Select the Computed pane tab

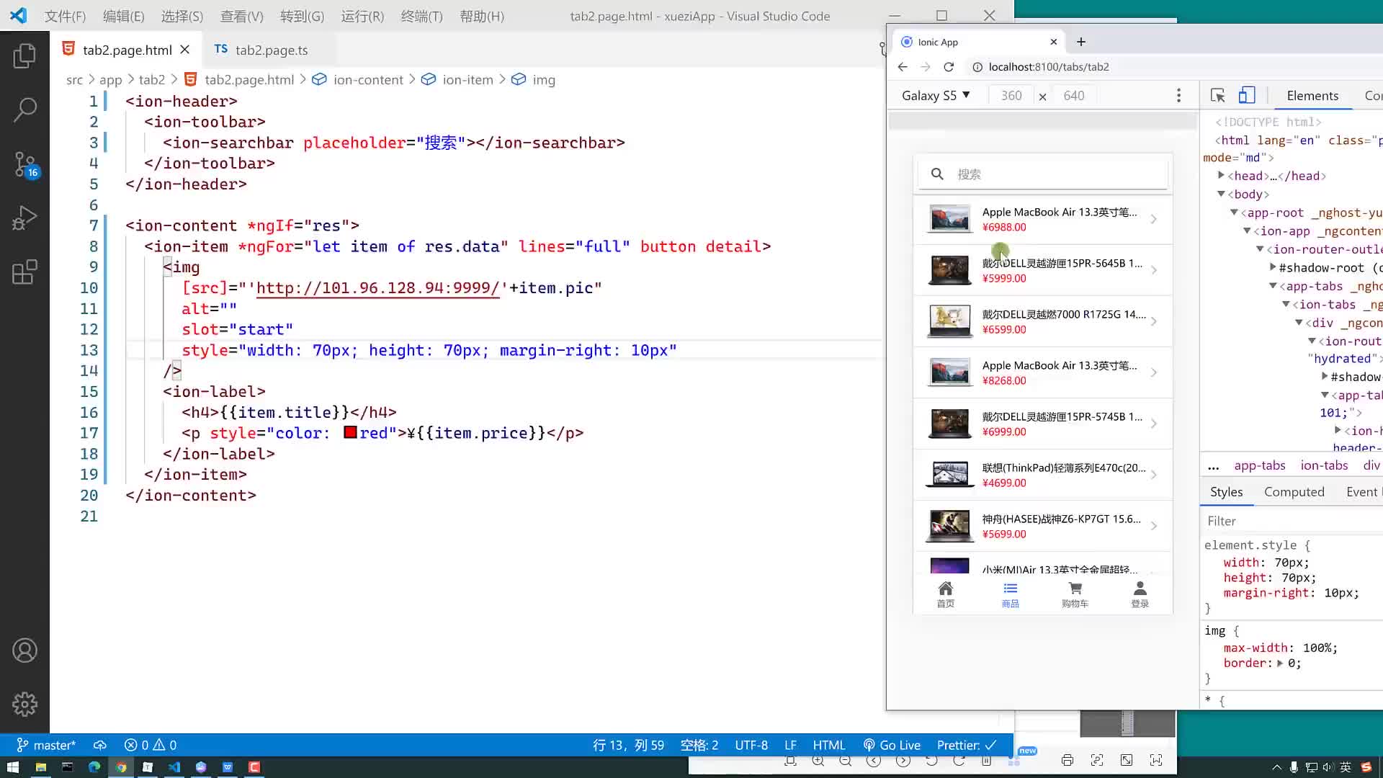(x=1294, y=492)
